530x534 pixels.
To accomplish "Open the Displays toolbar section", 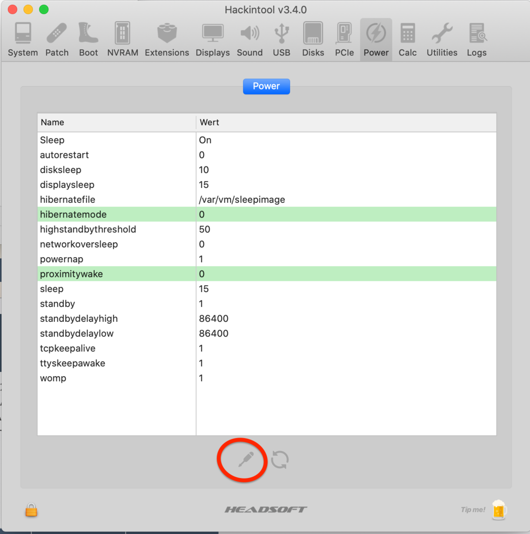I will click(213, 40).
